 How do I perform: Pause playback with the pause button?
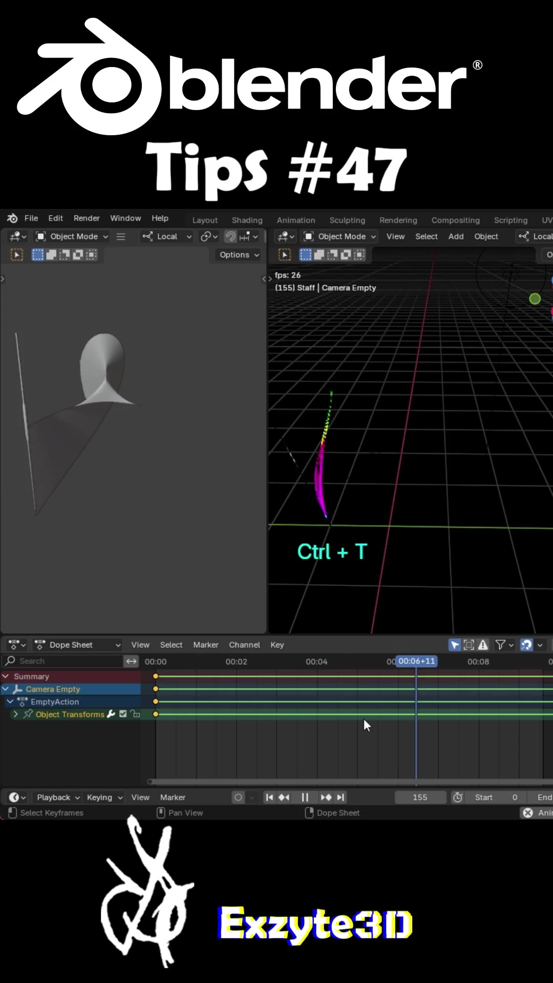305,797
